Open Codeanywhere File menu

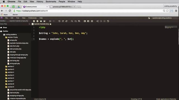(x=6, y=18)
